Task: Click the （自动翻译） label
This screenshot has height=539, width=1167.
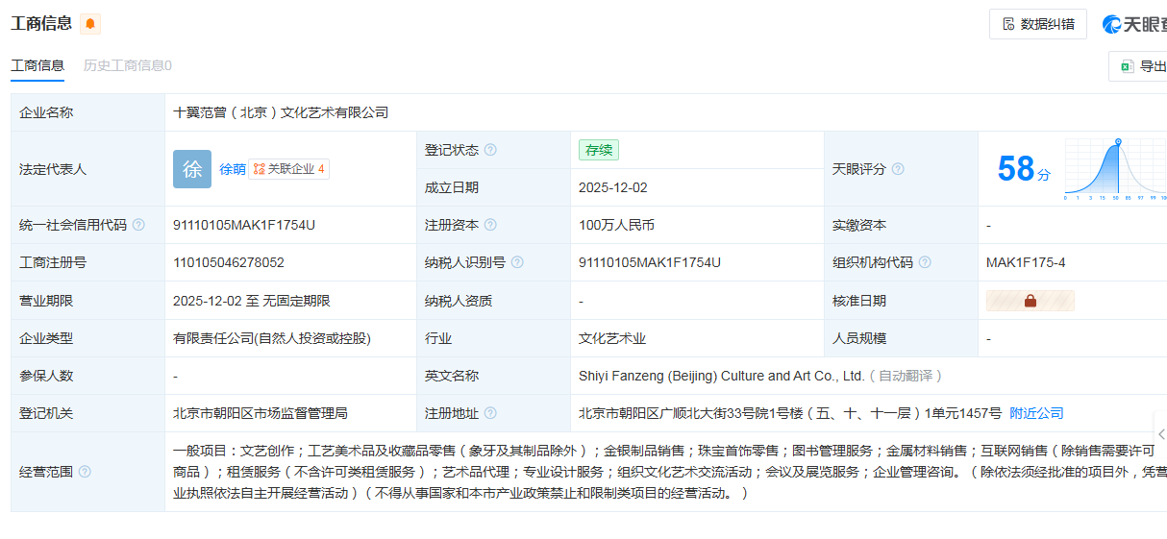Action: [906, 376]
